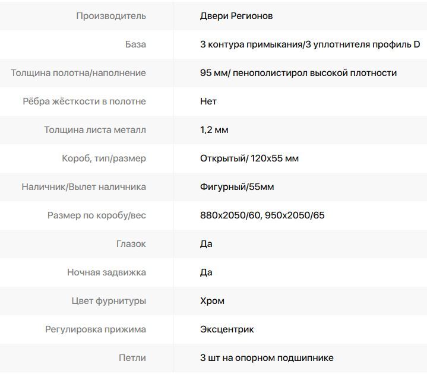Screen dimensions: 427x374
Task: Click the "Эксцентрик" value
Action: [227, 329]
